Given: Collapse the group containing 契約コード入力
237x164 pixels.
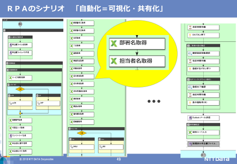Looking at the screenshot, I should [188, 125].
